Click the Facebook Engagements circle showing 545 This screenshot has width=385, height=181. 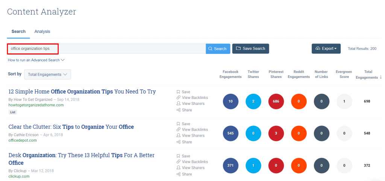(x=230, y=133)
